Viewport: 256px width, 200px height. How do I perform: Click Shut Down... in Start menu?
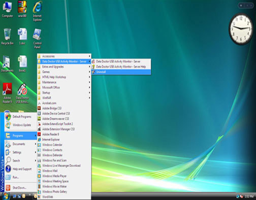(x=21, y=188)
